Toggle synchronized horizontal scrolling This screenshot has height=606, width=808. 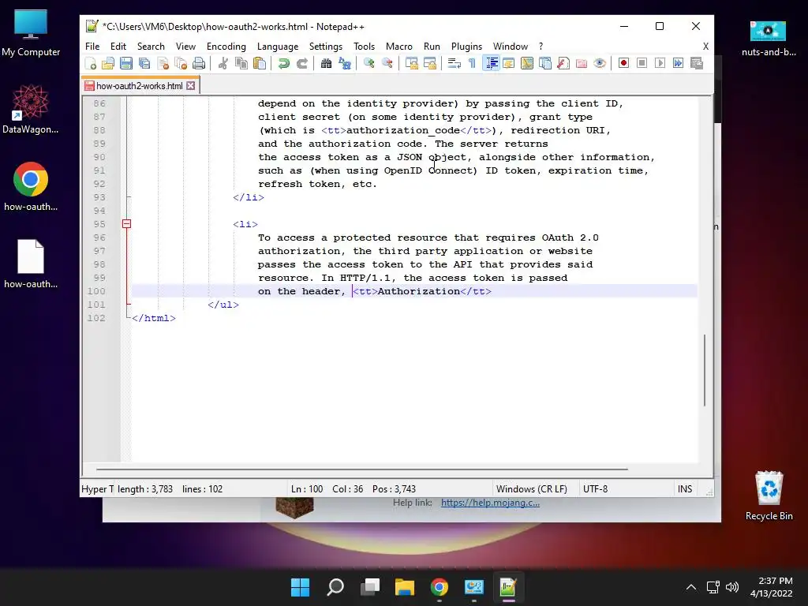[430, 63]
